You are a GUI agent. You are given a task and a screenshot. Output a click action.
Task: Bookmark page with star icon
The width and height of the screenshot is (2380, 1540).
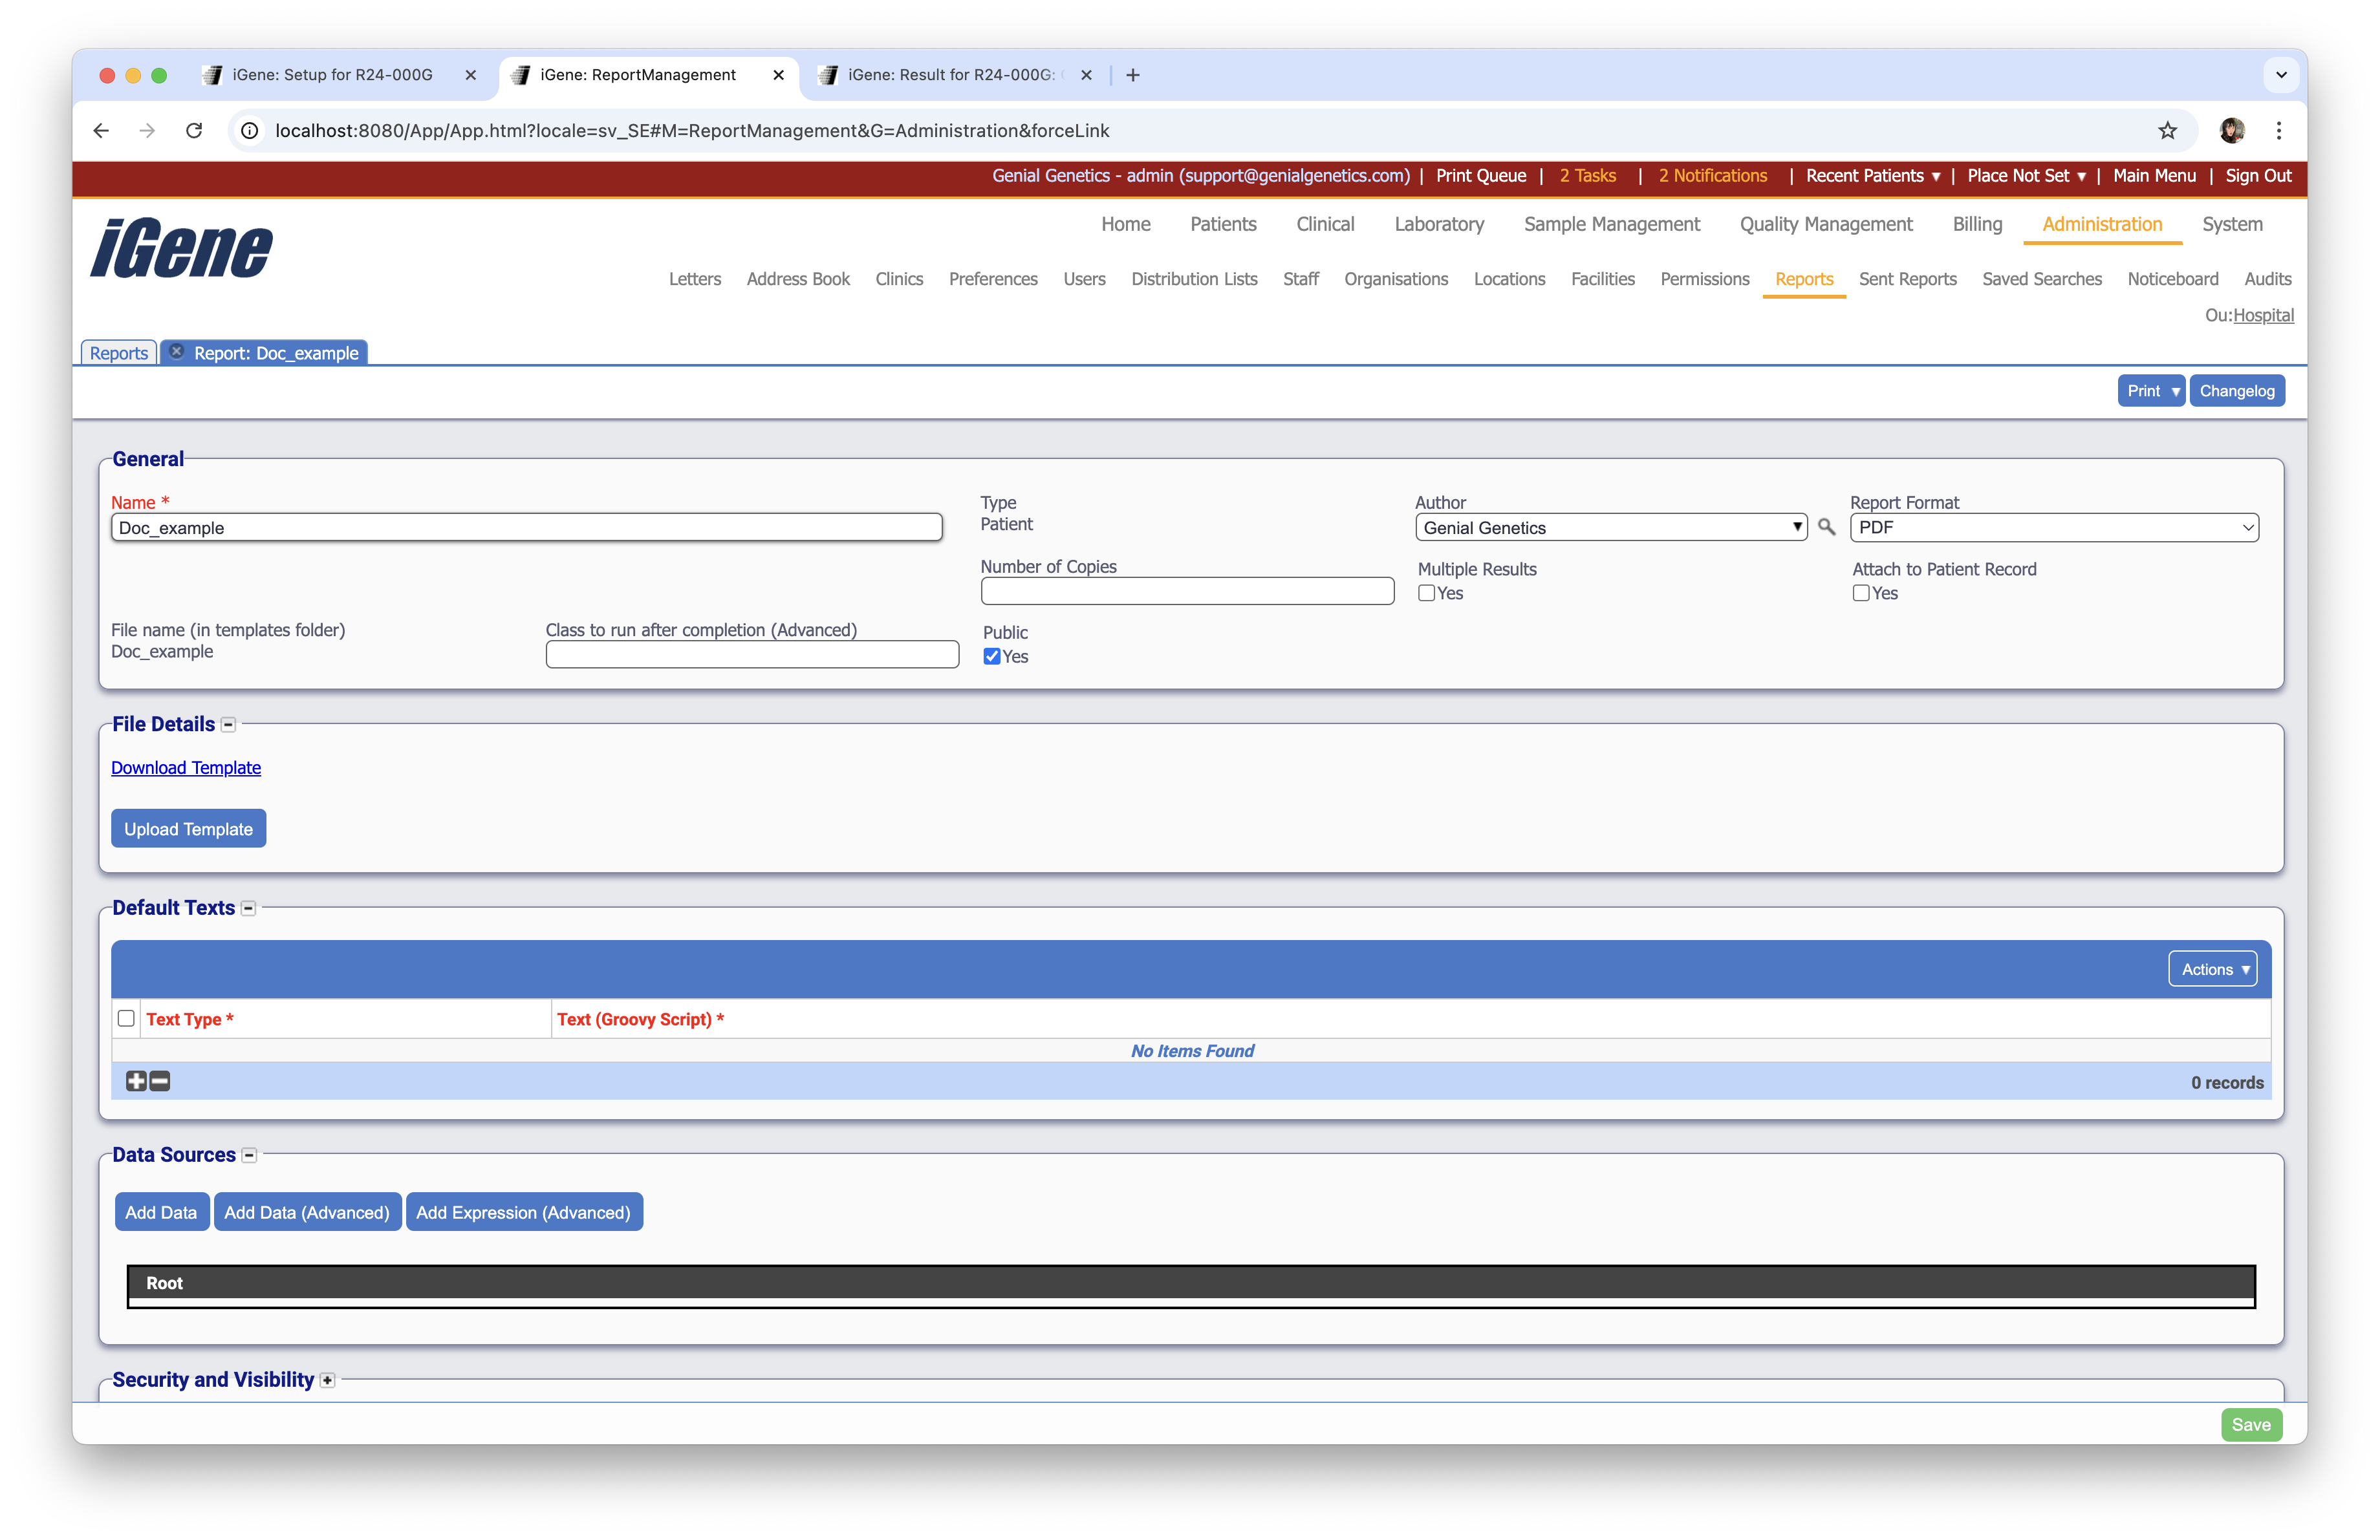click(2167, 131)
